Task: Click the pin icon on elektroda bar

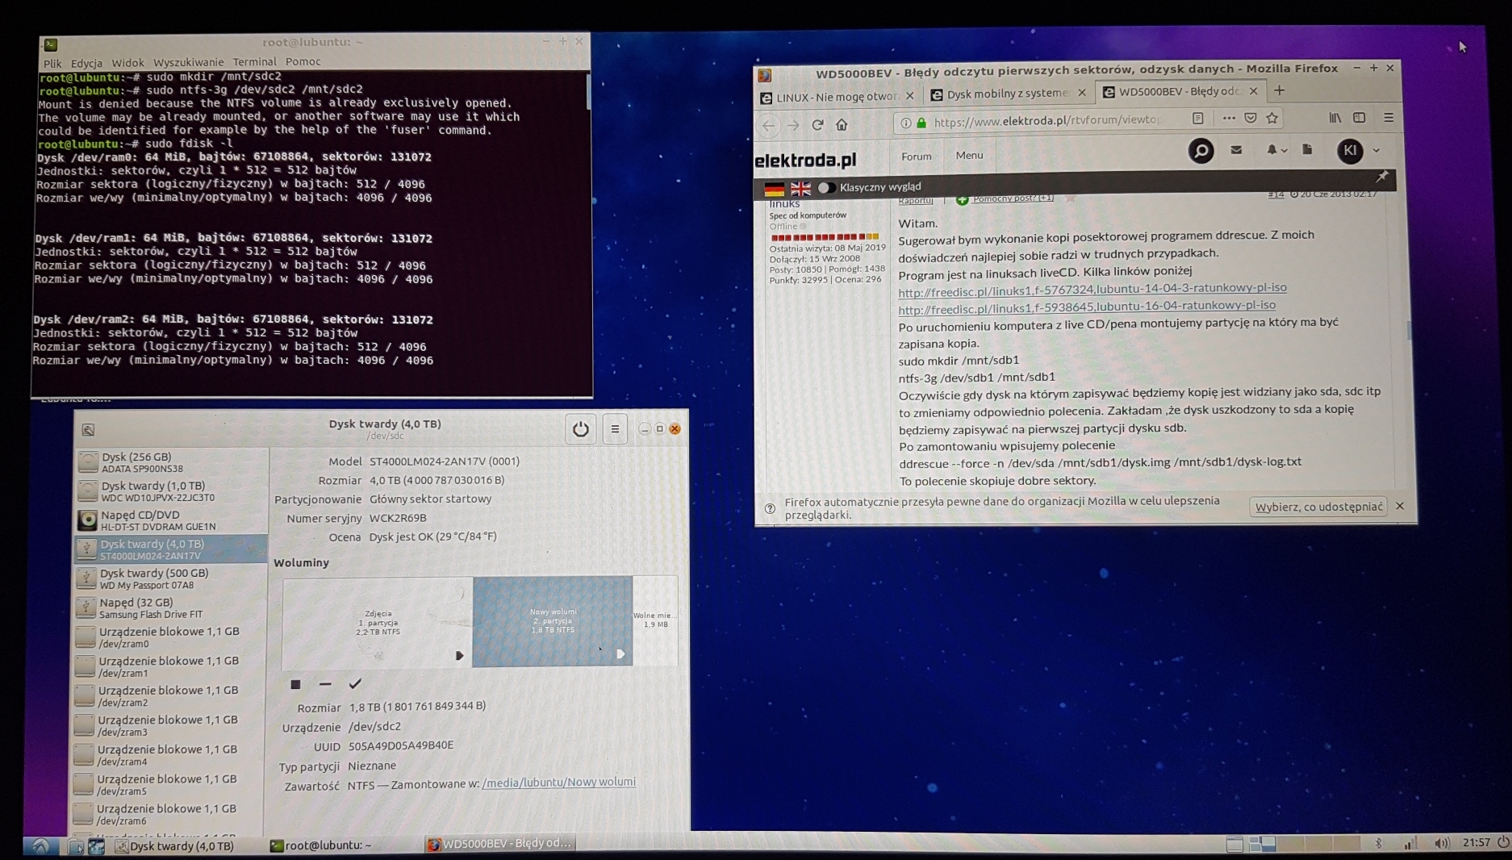Action: [x=1381, y=177]
